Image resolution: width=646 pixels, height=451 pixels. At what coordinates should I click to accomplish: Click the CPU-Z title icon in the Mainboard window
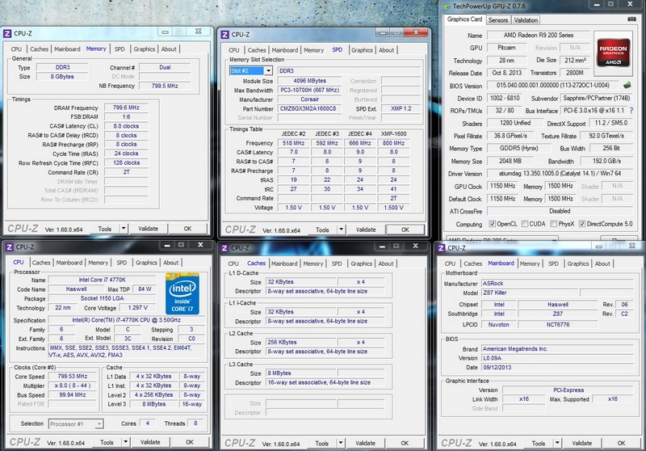coord(441,248)
